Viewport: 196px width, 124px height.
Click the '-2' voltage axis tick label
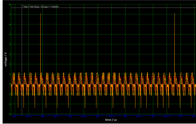[x=9, y=104]
